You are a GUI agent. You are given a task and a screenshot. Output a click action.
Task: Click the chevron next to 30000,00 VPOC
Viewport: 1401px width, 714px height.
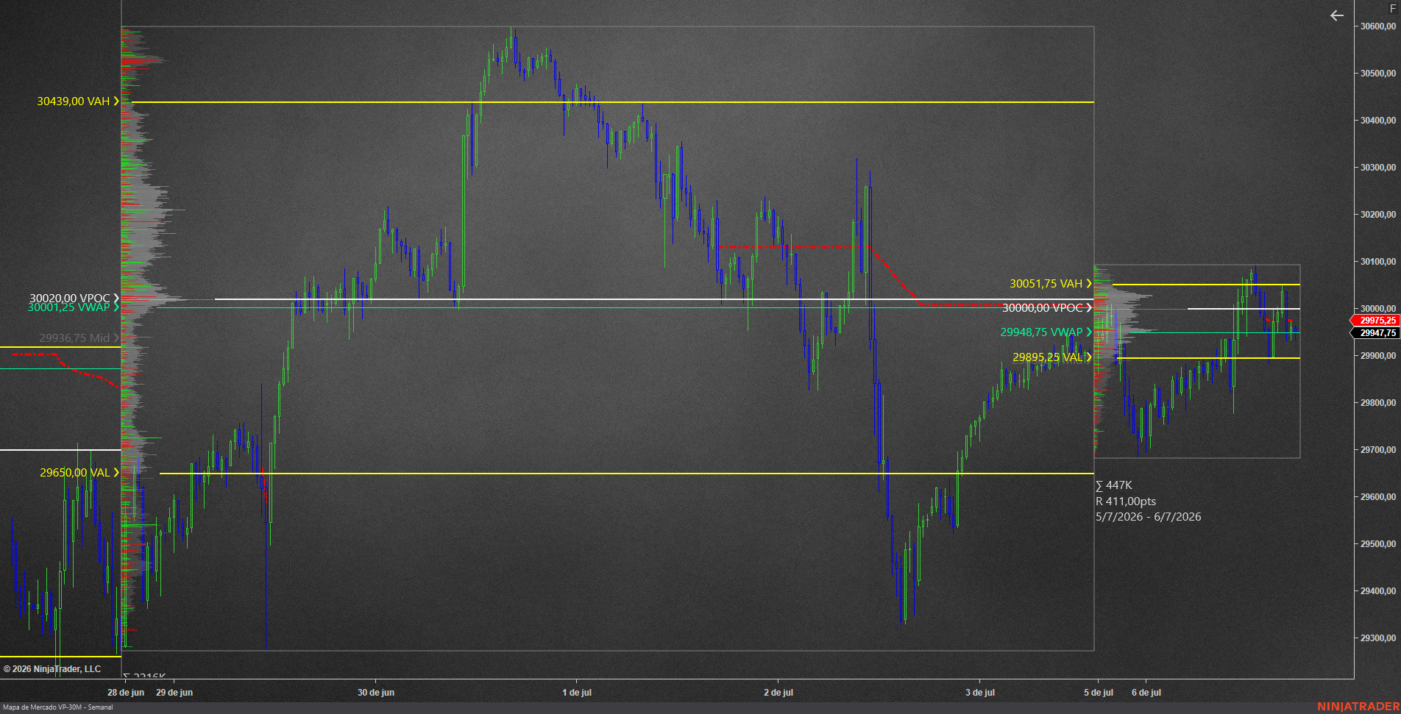pyautogui.click(x=1089, y=307)
